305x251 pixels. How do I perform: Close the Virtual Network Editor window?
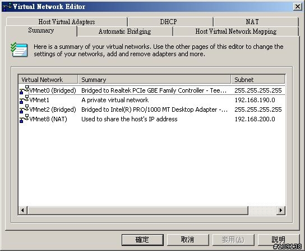coord(297,7)
